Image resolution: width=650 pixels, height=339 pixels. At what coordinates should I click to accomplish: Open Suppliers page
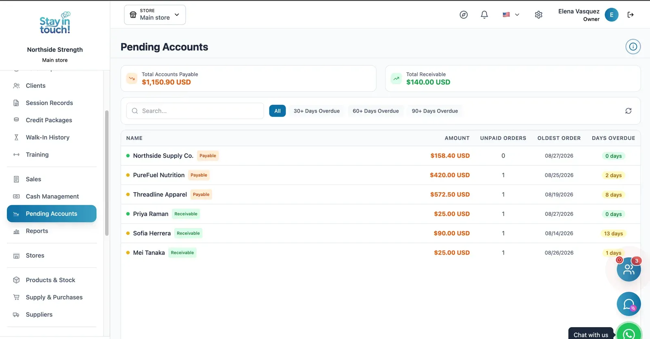coord(52,315)
